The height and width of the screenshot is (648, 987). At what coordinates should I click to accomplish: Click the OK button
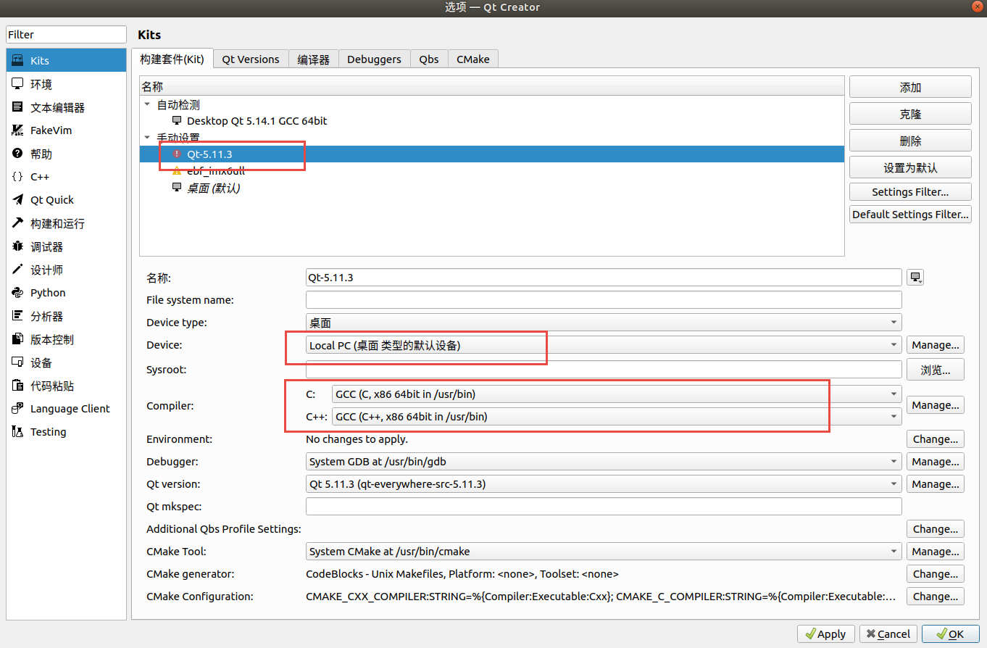coord(951,634)
